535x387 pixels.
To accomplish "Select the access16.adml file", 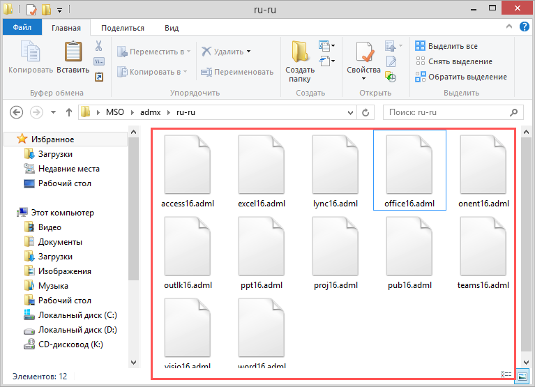I will click(188, 171).
